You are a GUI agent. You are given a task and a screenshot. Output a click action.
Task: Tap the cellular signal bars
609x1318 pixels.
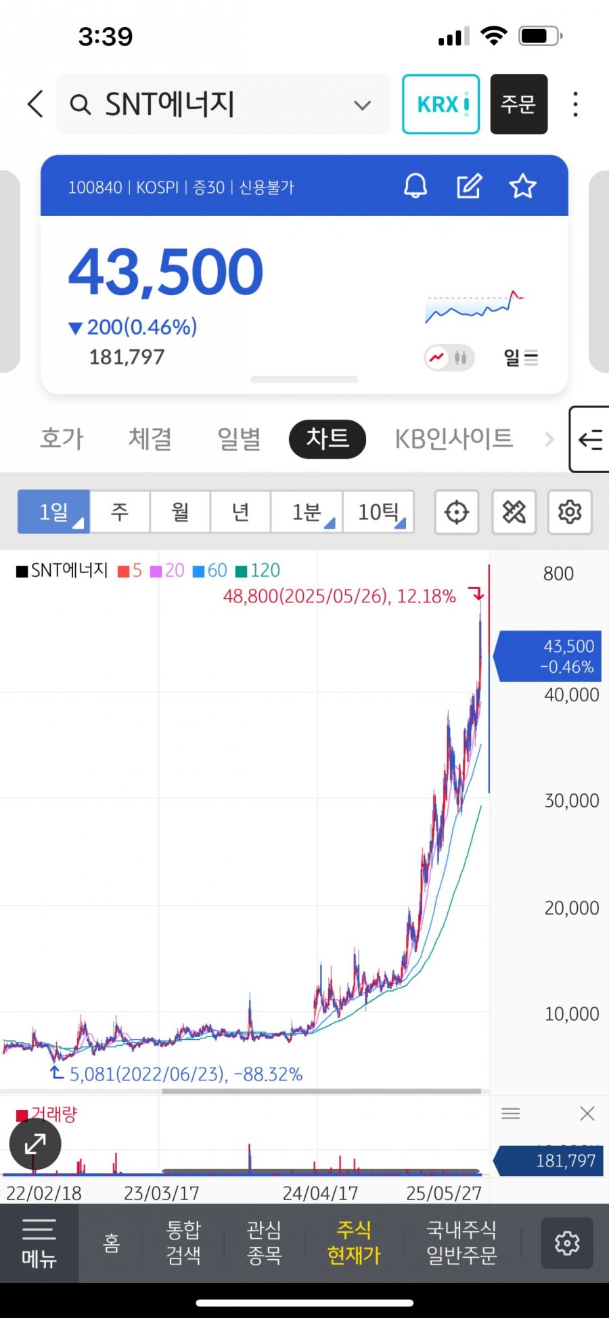point(454,37)
